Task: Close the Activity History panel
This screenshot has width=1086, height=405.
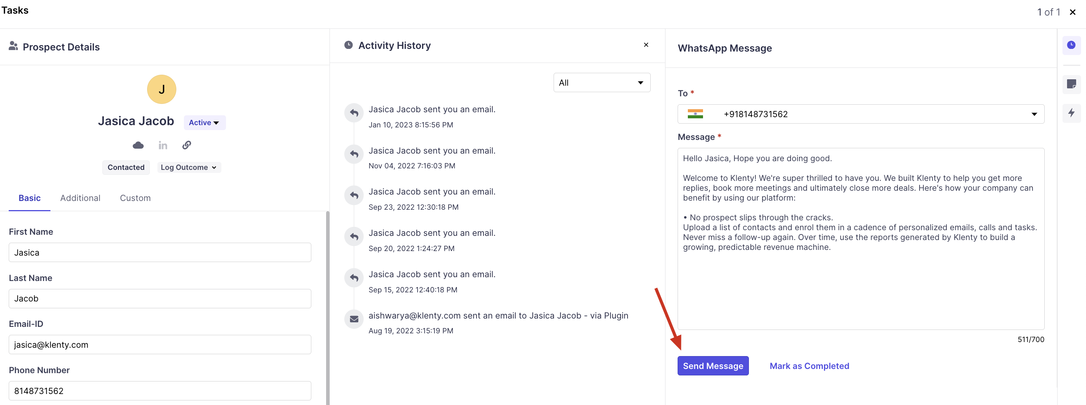Action: 646,45
